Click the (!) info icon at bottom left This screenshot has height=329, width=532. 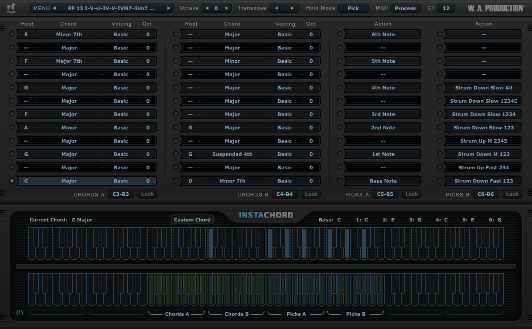coord(20,312)
